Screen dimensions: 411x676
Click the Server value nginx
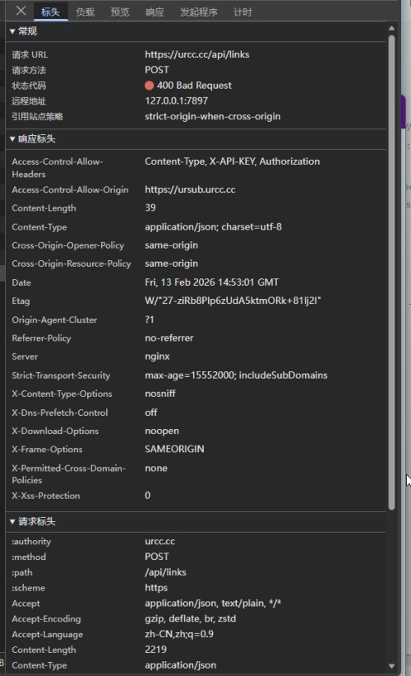pyautogui.click(x=157, y=357)
